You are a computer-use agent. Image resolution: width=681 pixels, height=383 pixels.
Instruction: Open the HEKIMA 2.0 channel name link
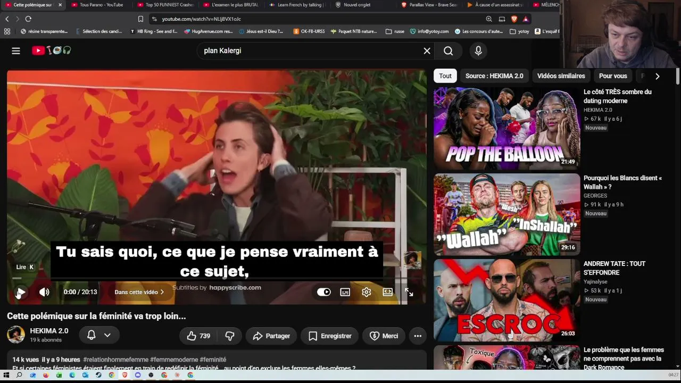[x=49, y=331]
